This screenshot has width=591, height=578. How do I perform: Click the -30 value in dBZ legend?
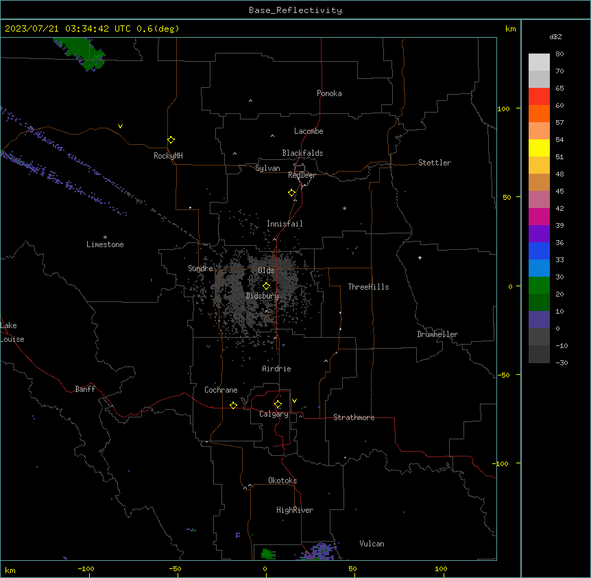pyautogui.click(x=562, y=362)
